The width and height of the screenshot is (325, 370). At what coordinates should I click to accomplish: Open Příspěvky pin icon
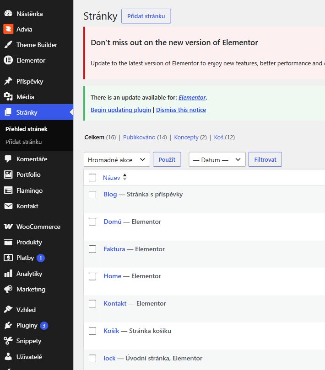pos(8,81)
